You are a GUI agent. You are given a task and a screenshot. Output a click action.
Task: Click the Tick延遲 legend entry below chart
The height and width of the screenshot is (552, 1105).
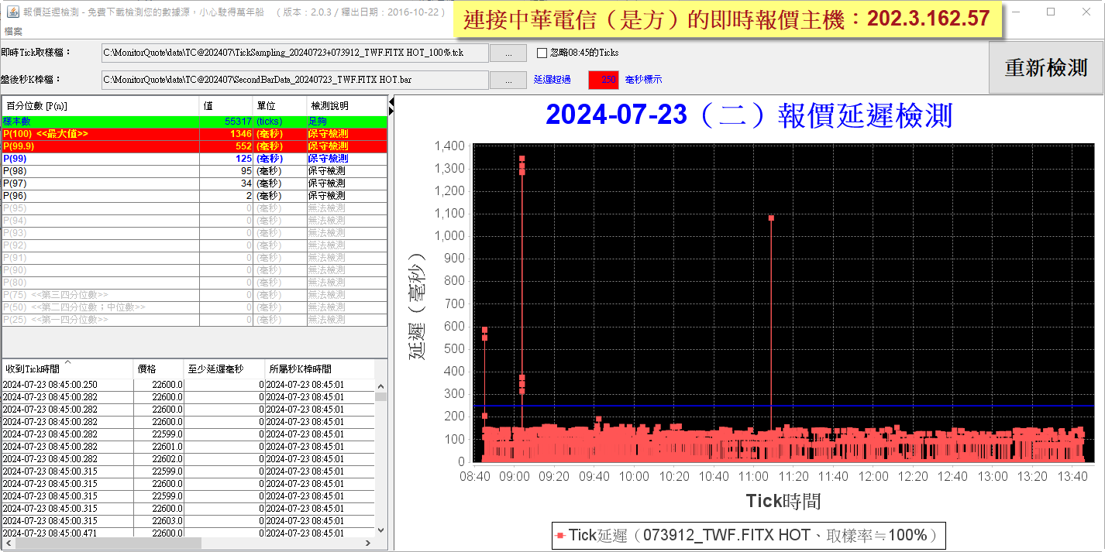click(749, 535)
